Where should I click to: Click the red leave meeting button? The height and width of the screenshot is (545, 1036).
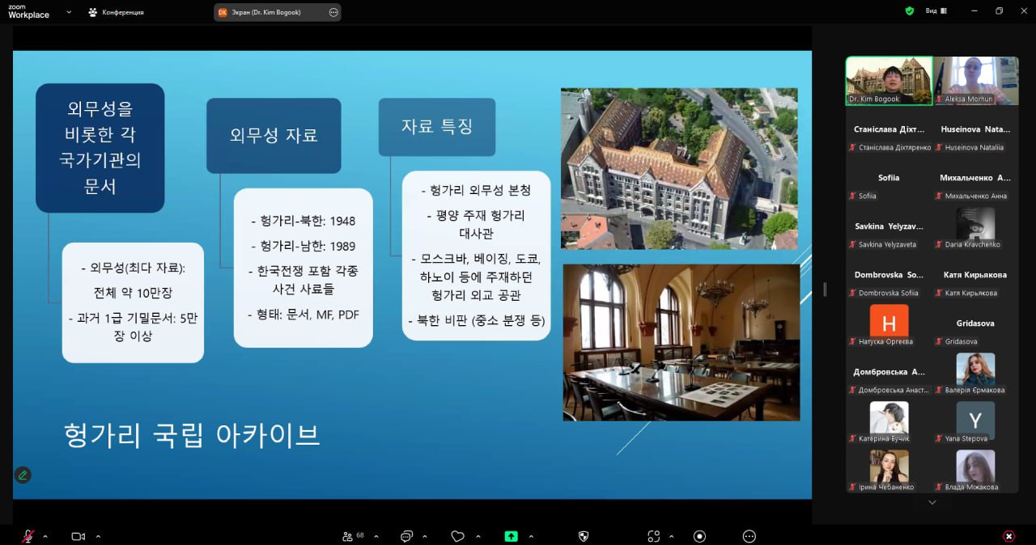coord(1008,536)
